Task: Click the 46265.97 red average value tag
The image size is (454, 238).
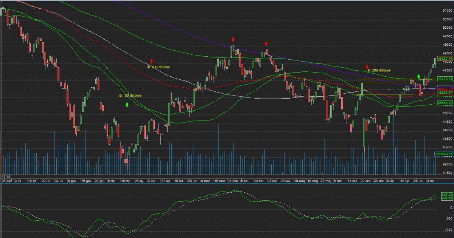Action: pos(445,93)
